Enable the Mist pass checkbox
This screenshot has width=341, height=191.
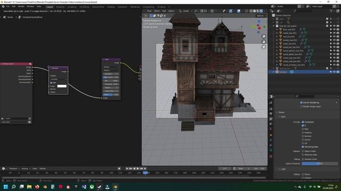click(303, 129)
